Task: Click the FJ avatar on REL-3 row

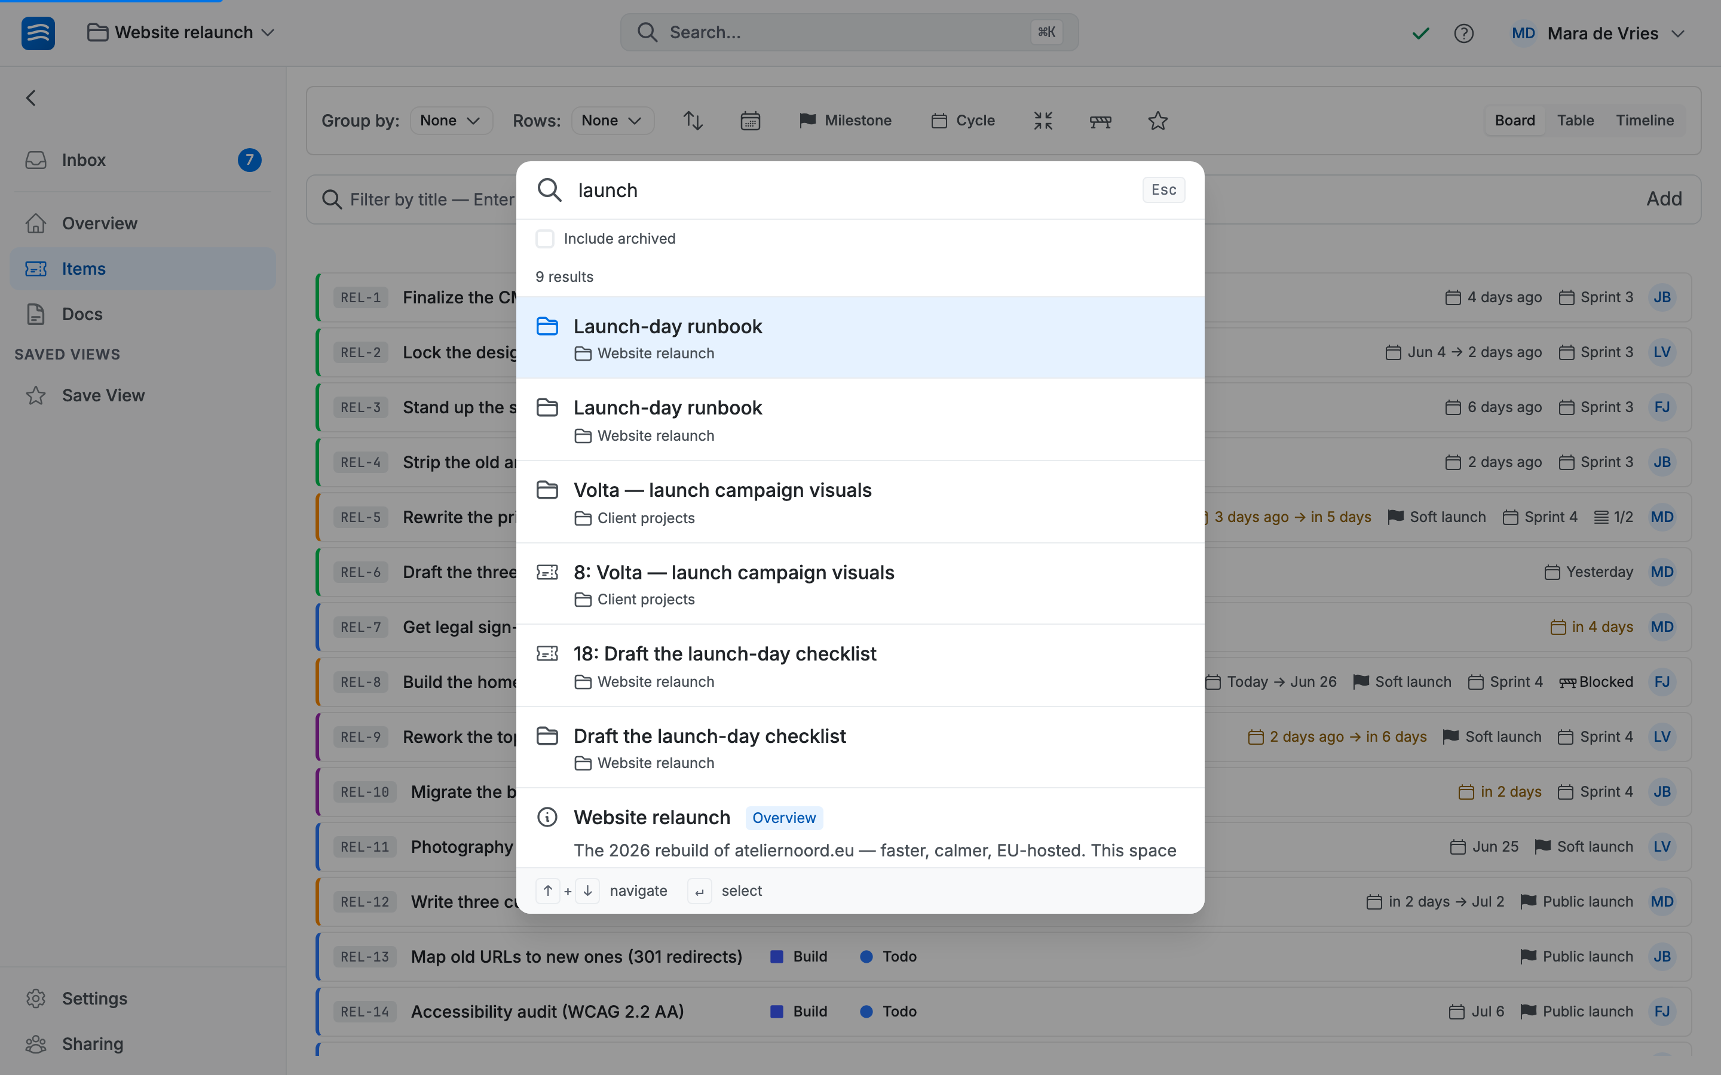Action: pos(1662,407)
